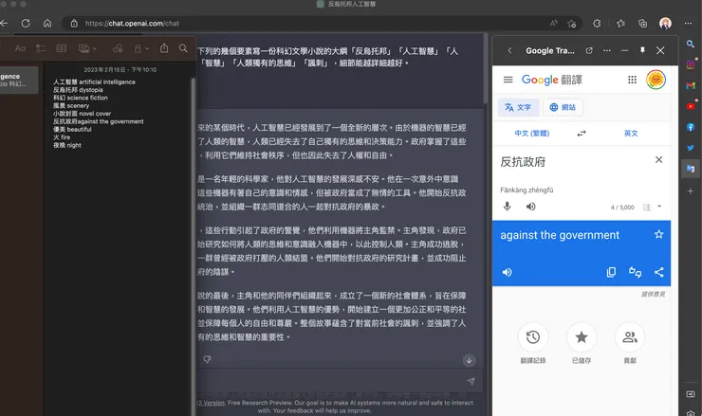Copy the translation result
The image size is (702, 416).
pos(611,272)
